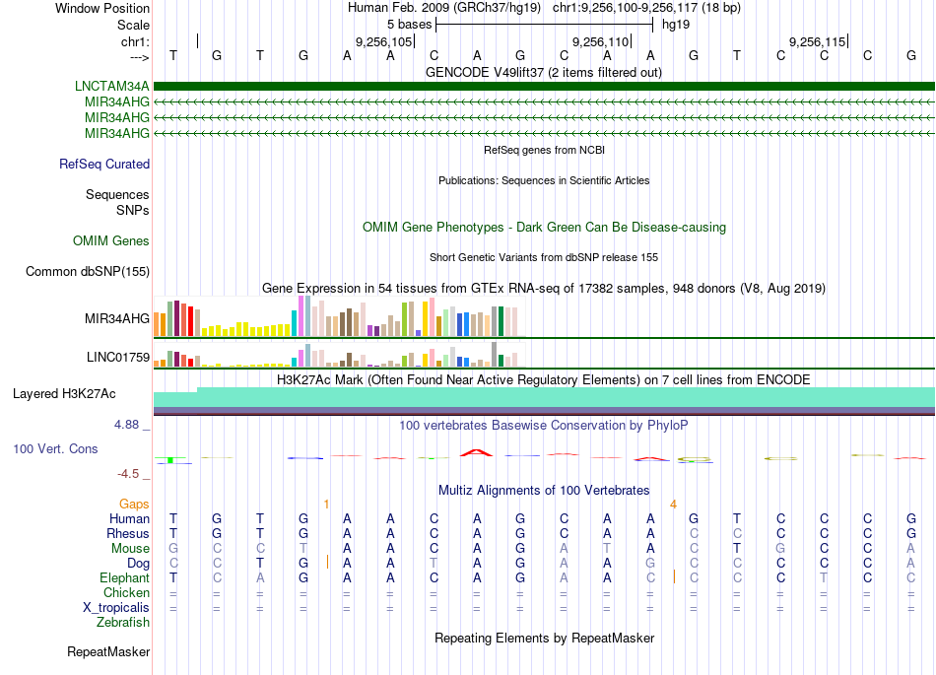This screenshot has width=936, height=675.
Task: Click the Scale label at left
Action: click(134, 25)
